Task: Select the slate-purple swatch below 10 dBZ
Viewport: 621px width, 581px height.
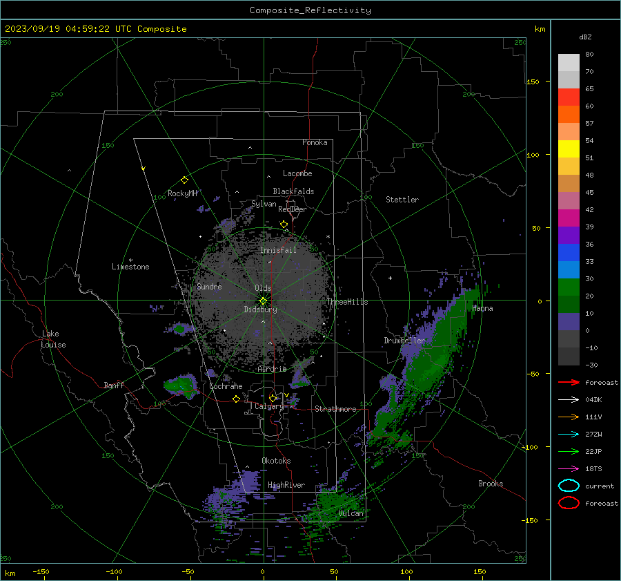Action: (x=569, y=322)
